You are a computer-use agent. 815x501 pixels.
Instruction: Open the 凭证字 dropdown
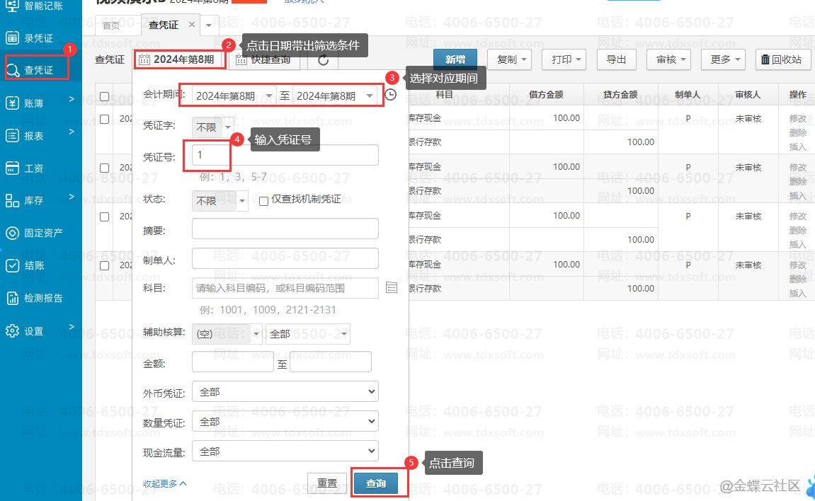point(212,127)
